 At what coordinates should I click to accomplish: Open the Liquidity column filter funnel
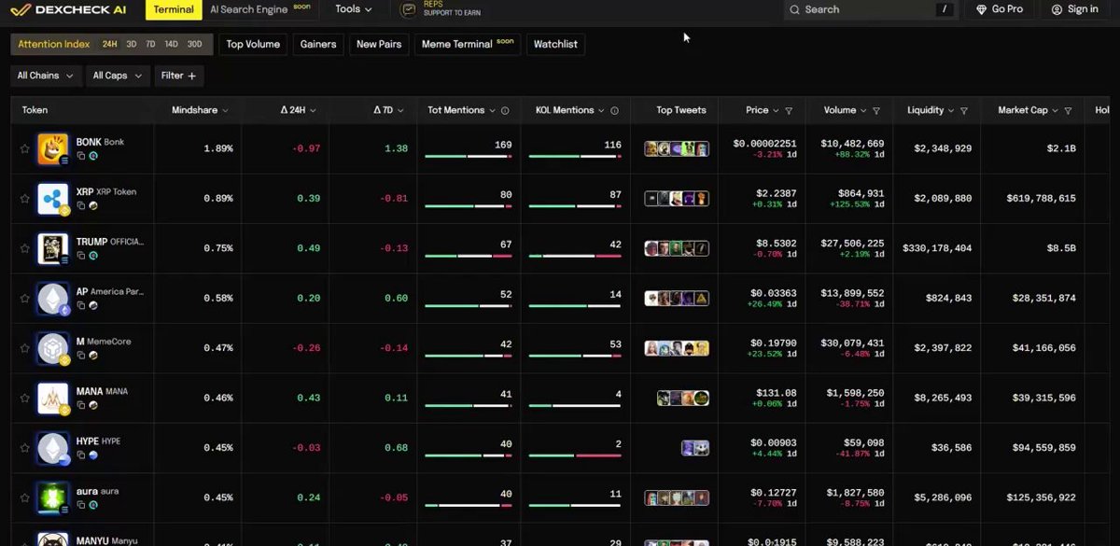coord(963,110)
